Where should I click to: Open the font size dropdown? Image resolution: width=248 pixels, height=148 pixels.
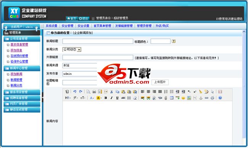click(83, 98)
